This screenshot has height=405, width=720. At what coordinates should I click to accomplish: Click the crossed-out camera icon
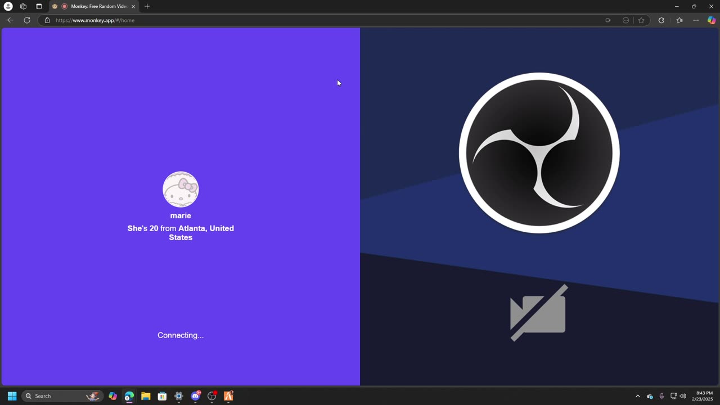pos(538,312)
